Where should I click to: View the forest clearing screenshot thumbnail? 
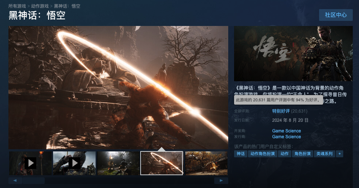coord(118,163)
